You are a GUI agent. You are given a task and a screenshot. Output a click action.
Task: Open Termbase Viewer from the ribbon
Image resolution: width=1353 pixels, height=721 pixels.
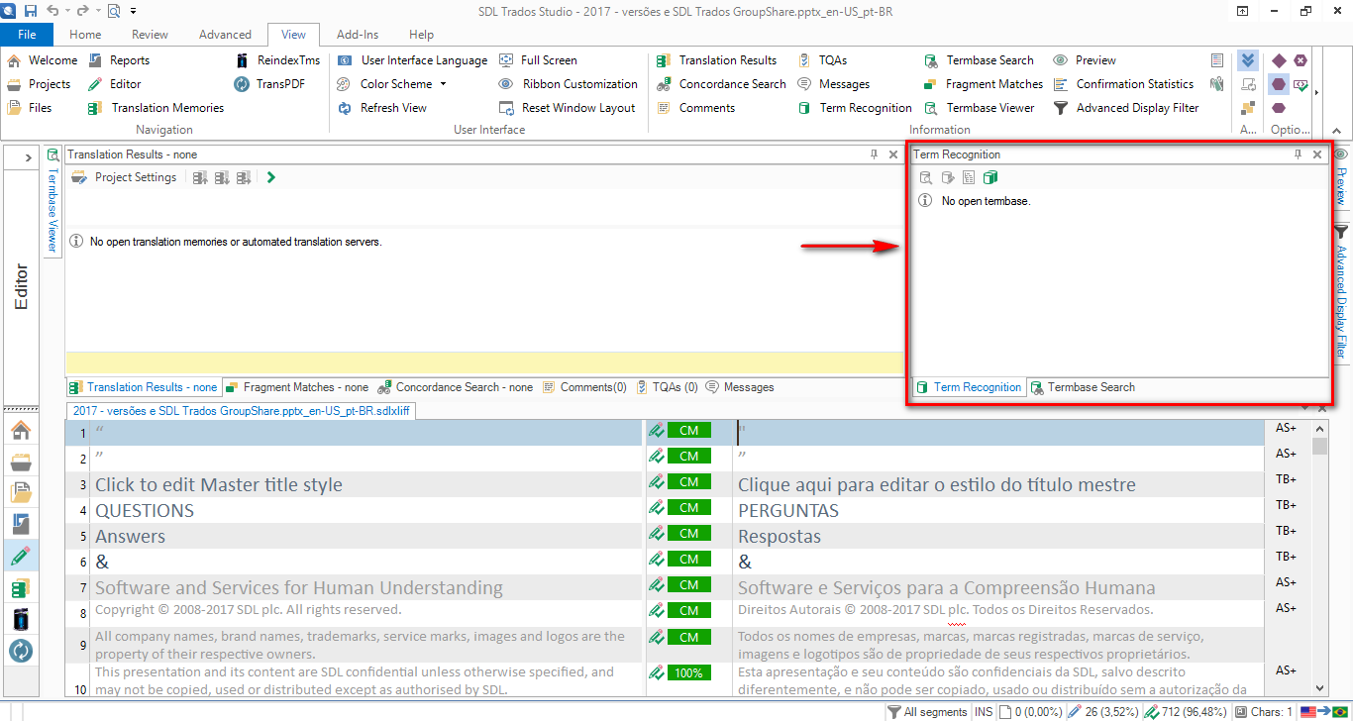(979, 108)
